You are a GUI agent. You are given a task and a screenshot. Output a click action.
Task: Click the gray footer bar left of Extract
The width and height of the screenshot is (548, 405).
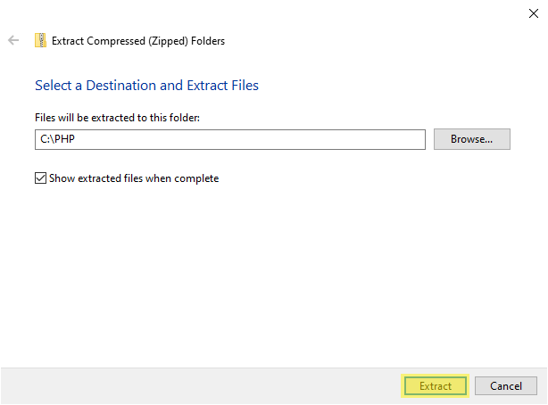pyautogui.click(x=201, y=385)
